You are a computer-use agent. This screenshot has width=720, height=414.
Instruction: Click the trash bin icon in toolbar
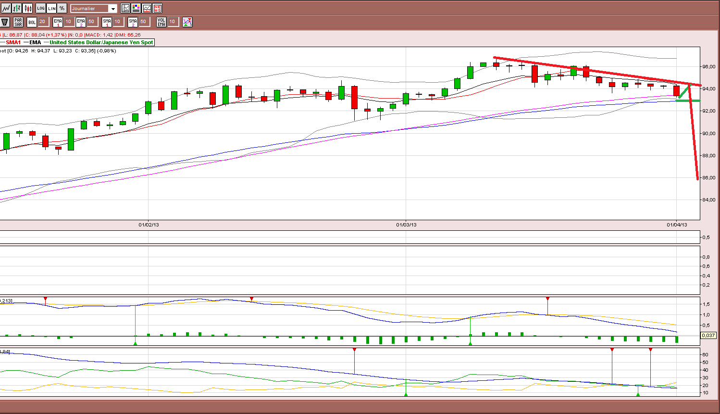5,22
